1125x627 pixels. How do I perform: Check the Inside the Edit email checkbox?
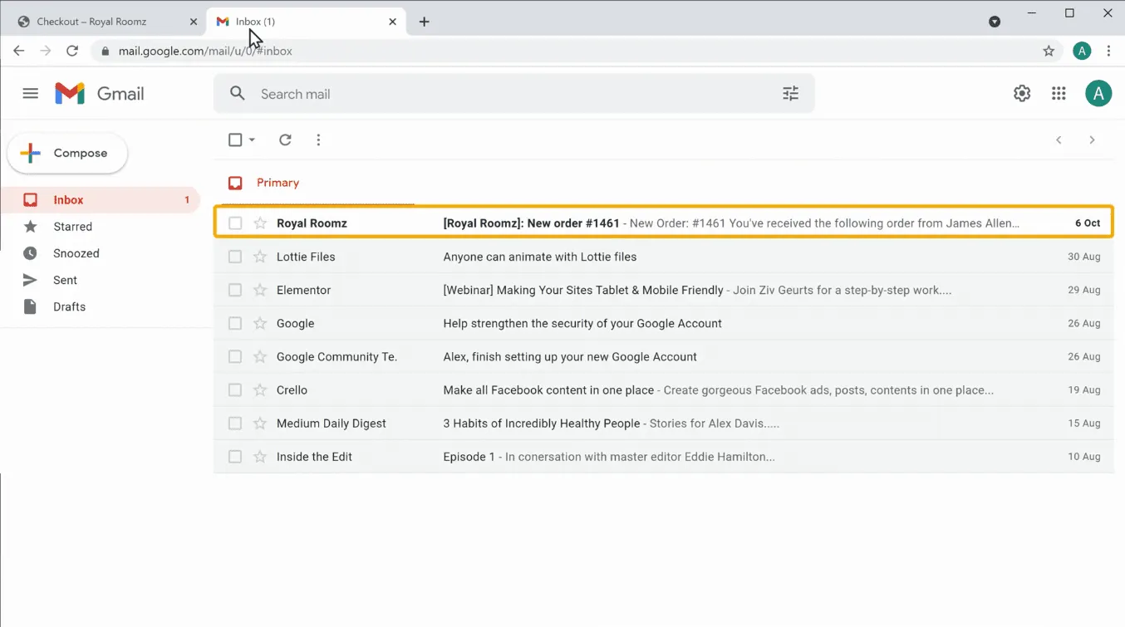(x=235, y=457)
